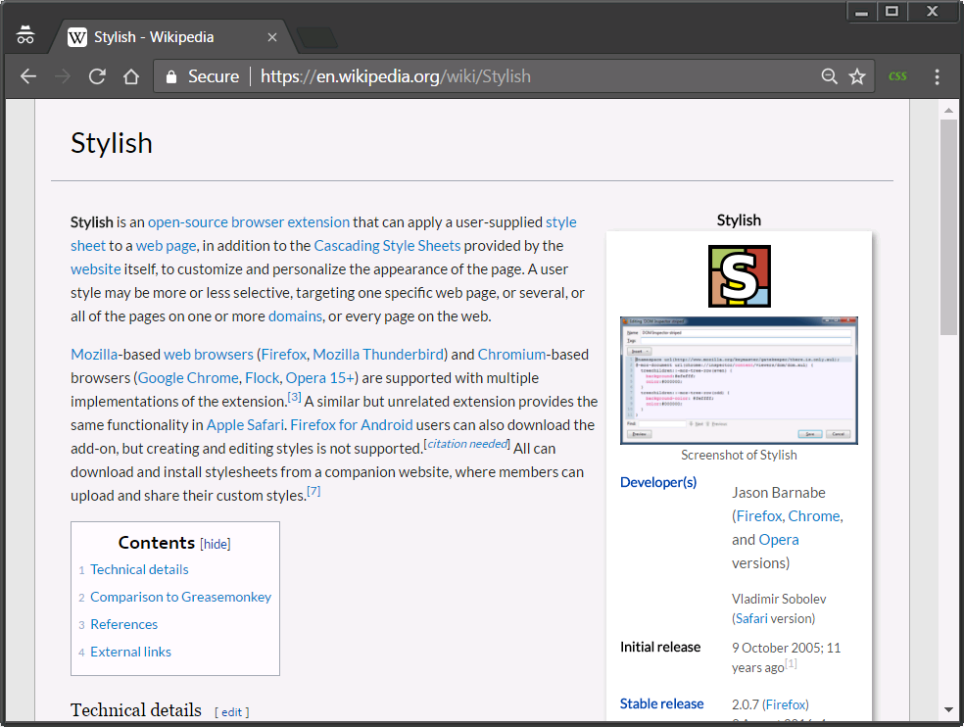
Task: Click the Stable release infobox label
Action: [x=661, y=703]
